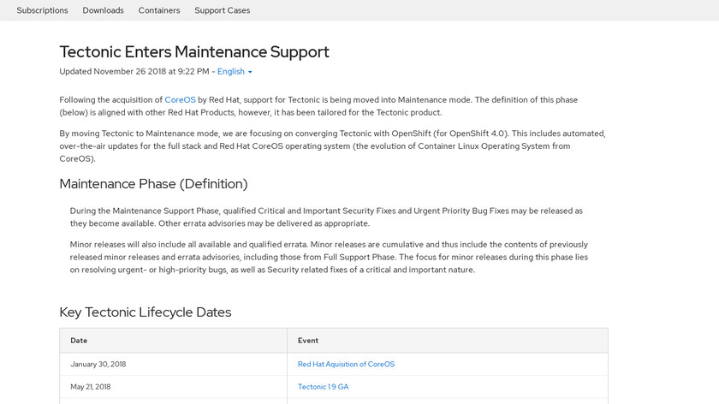719x404 pixels.
Task: Select the May 21, 2018 date cell
Action: tap(91, 387)
